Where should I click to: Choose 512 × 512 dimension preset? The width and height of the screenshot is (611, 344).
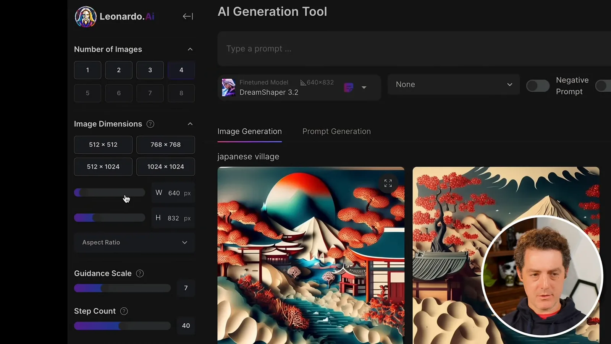click(103, 144)
